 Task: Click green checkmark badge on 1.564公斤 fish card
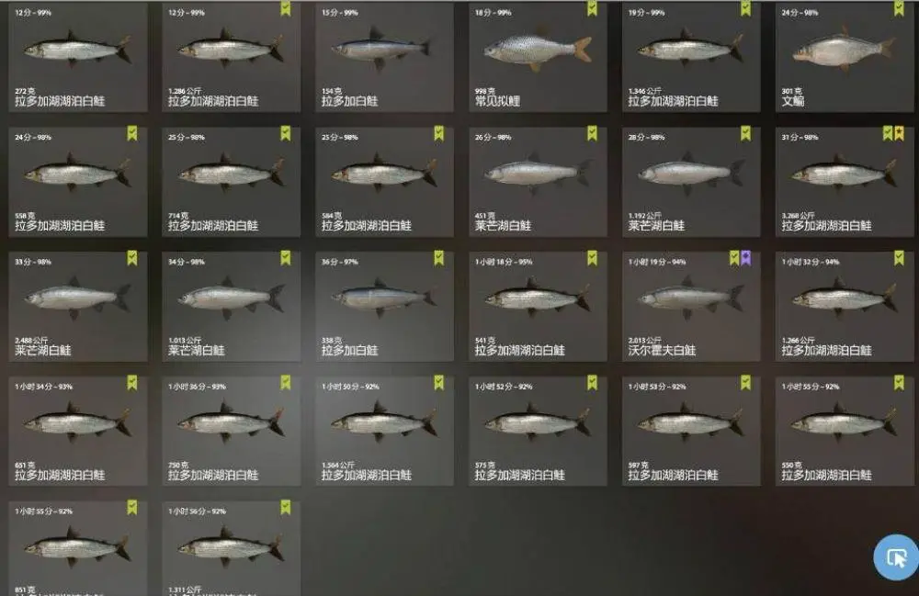tap(438, 383)
